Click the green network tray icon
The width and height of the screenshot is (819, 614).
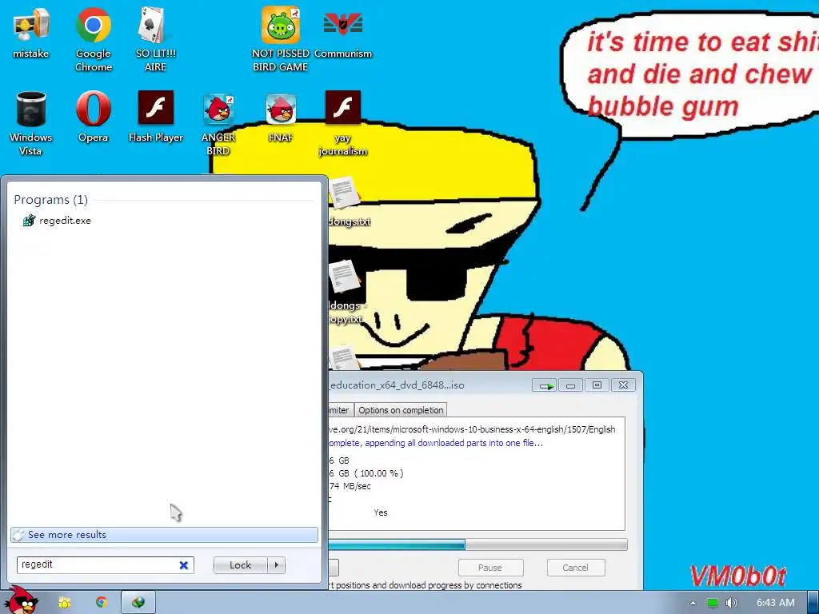point(713,603)
